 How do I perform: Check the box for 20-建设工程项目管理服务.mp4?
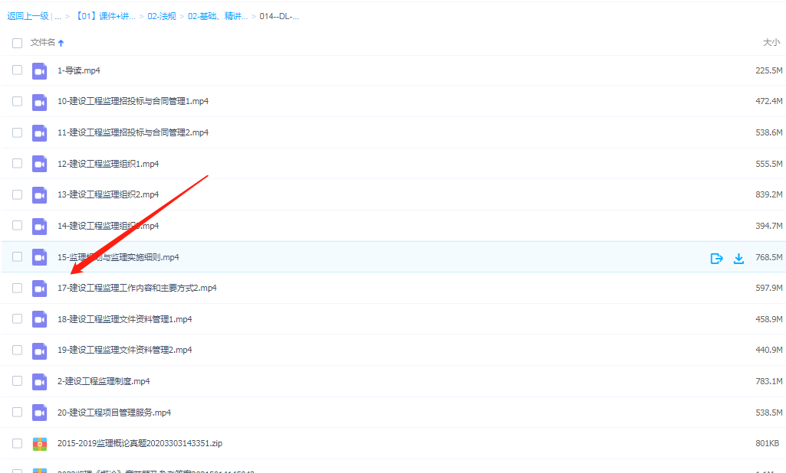[x=17, y=412]
